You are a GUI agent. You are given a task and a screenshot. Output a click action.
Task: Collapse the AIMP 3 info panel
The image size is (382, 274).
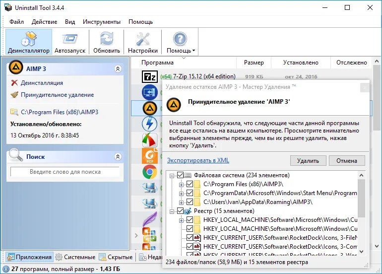[x=118, y=68]
